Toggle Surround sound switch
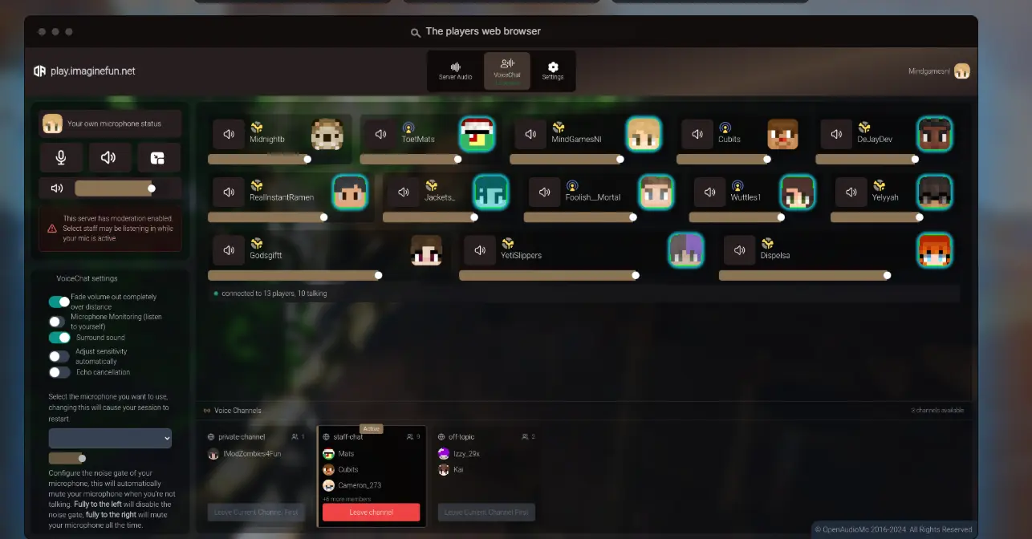This screenshot has width=1032, height=539. point(59,338)
